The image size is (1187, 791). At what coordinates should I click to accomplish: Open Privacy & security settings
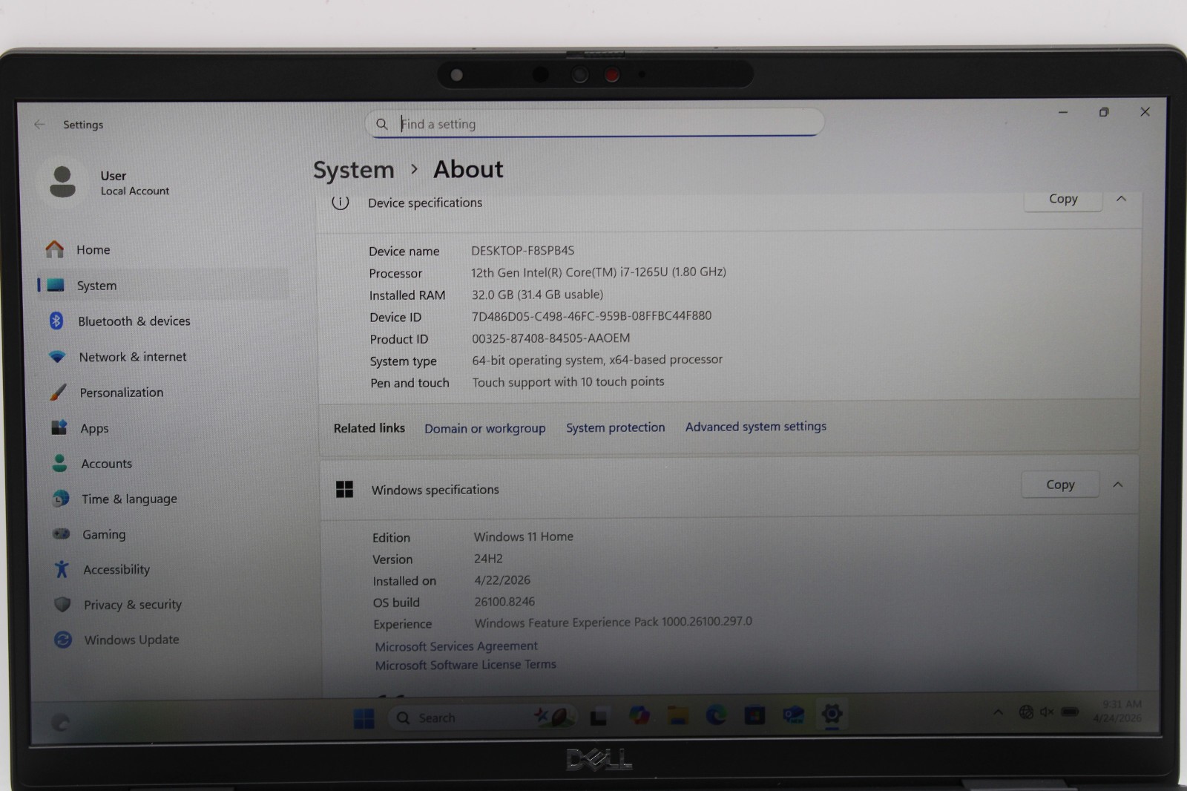coord(132,605)
